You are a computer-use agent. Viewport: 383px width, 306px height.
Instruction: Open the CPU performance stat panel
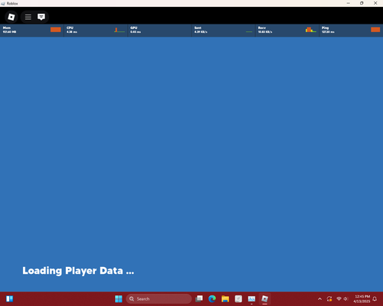(96, 30)
